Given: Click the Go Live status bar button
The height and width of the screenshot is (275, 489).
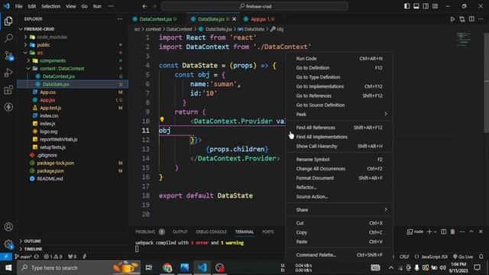Looking at the screenshot, I should tap(463, 257).
